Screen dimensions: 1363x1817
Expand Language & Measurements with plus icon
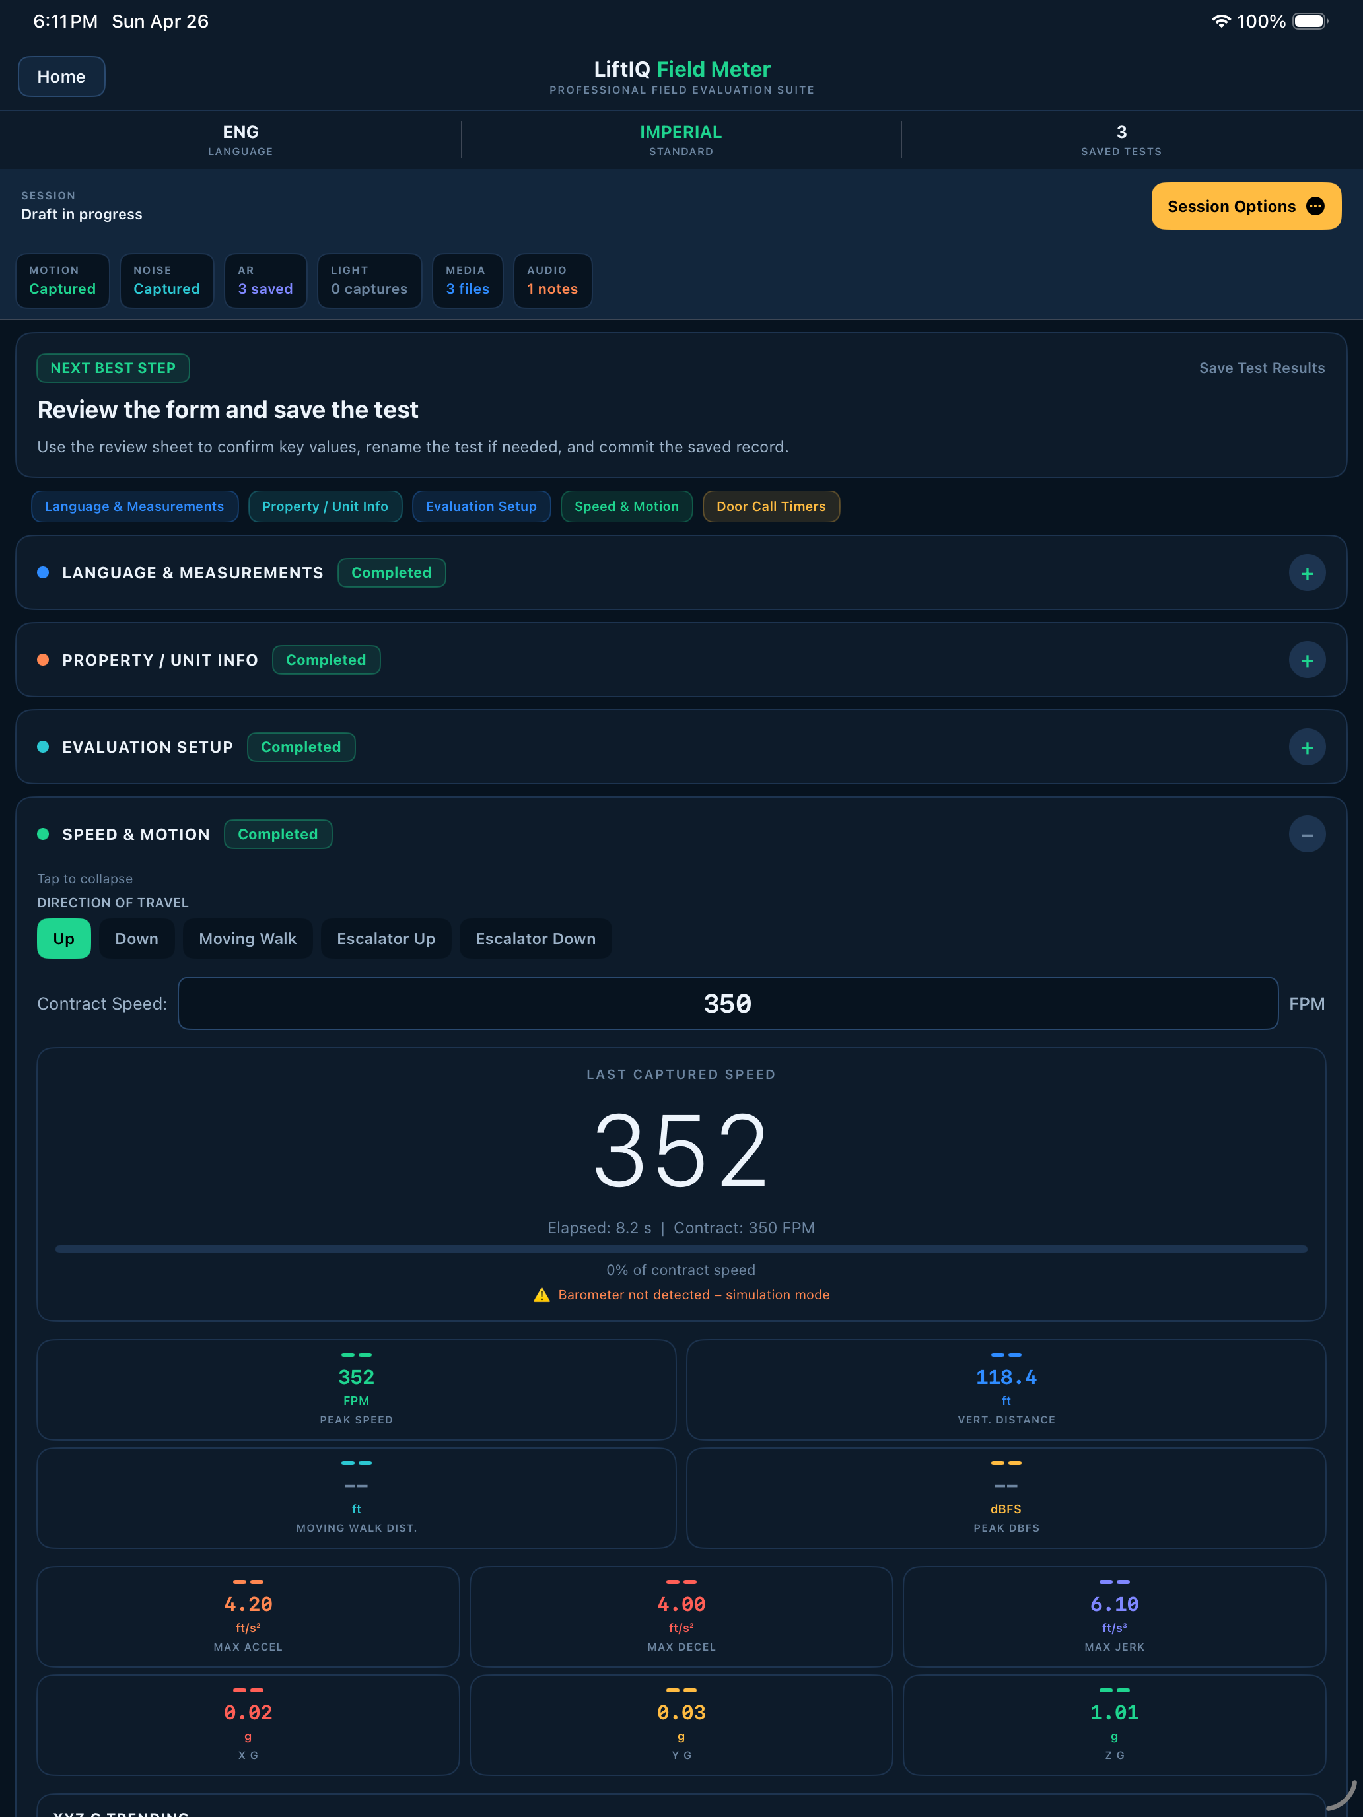1306,573
